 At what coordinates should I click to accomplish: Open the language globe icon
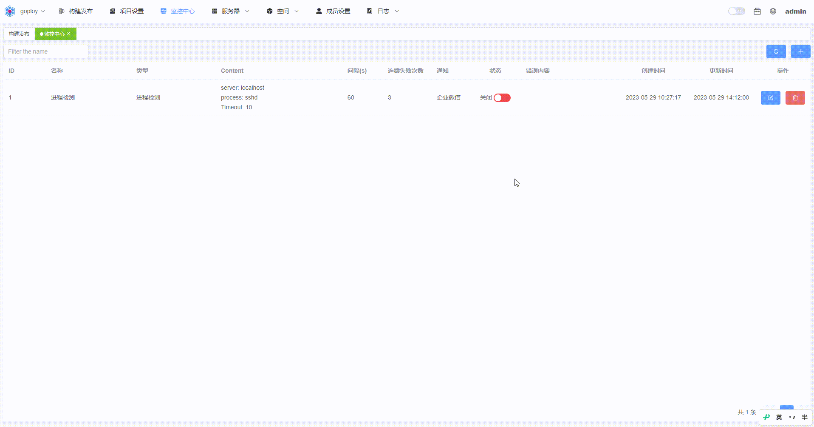tap(773, 11)
